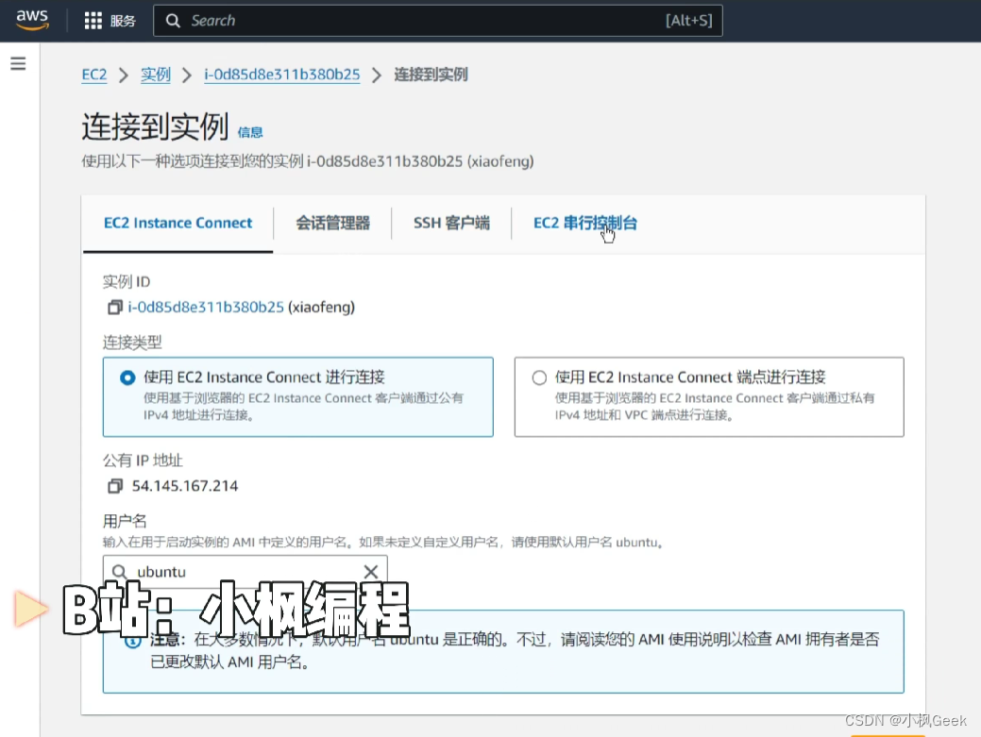Click the AWS logo
The image size is (981, 737).
tap(31, 19)
